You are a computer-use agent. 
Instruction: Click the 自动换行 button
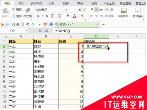[x=138, y=13]
